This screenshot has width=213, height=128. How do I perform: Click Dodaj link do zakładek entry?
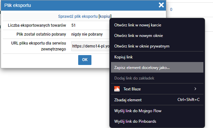(x=157, y=78)
